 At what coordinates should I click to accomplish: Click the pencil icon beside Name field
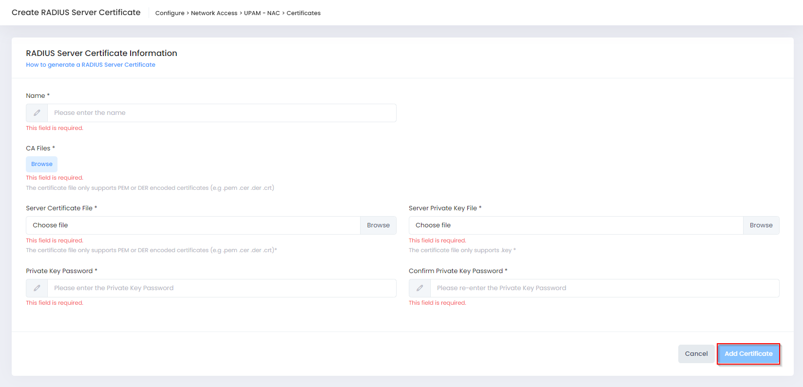[x=37, y=113]
